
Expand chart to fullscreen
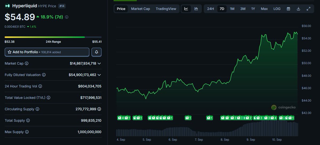309,9
